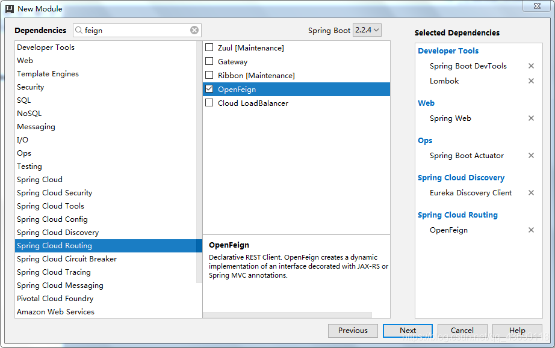Screen dimensions: 555x348
Task: Select the I/O category
Action: 105,140
